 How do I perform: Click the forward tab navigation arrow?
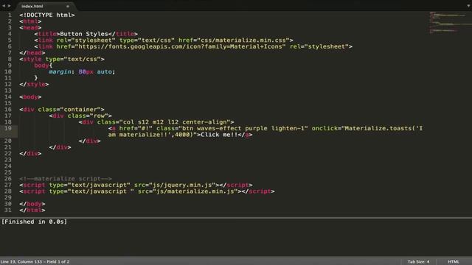point(9,6)
